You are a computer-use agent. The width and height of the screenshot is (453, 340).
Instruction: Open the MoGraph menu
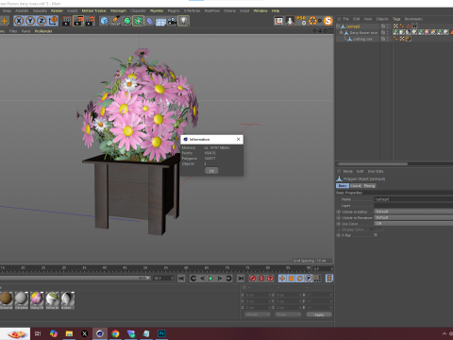[x=118, y=10]
